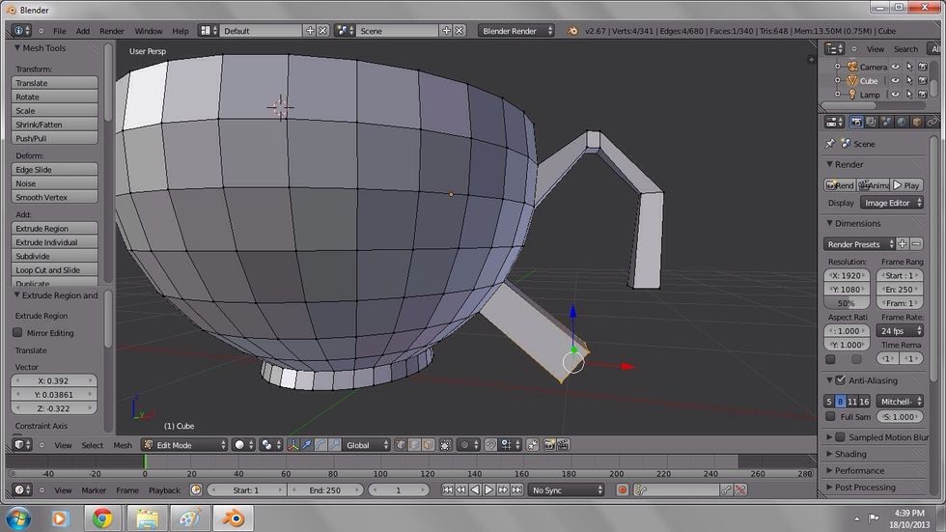Open the World properties tab icon
The height and width of the screenshot is (532, 946).
pyautogui.click(x=902, y=123)
